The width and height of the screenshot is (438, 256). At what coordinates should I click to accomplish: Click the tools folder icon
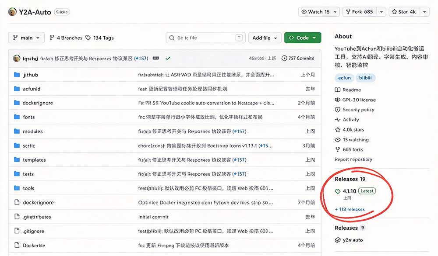(x=17, y=188)
